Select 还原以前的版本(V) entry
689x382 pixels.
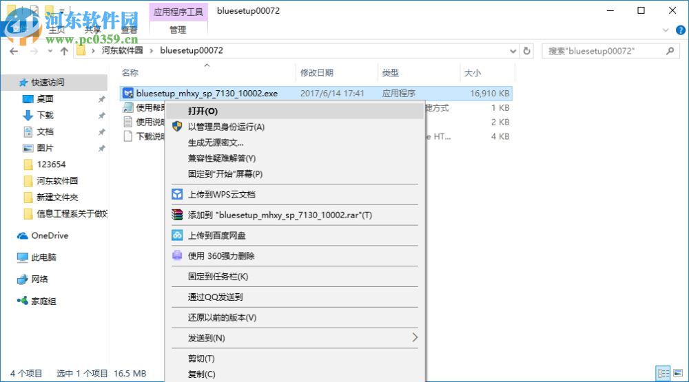tap(294, 317)
